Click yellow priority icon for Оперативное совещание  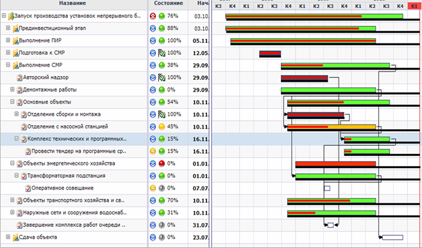(x=153, y=188)
